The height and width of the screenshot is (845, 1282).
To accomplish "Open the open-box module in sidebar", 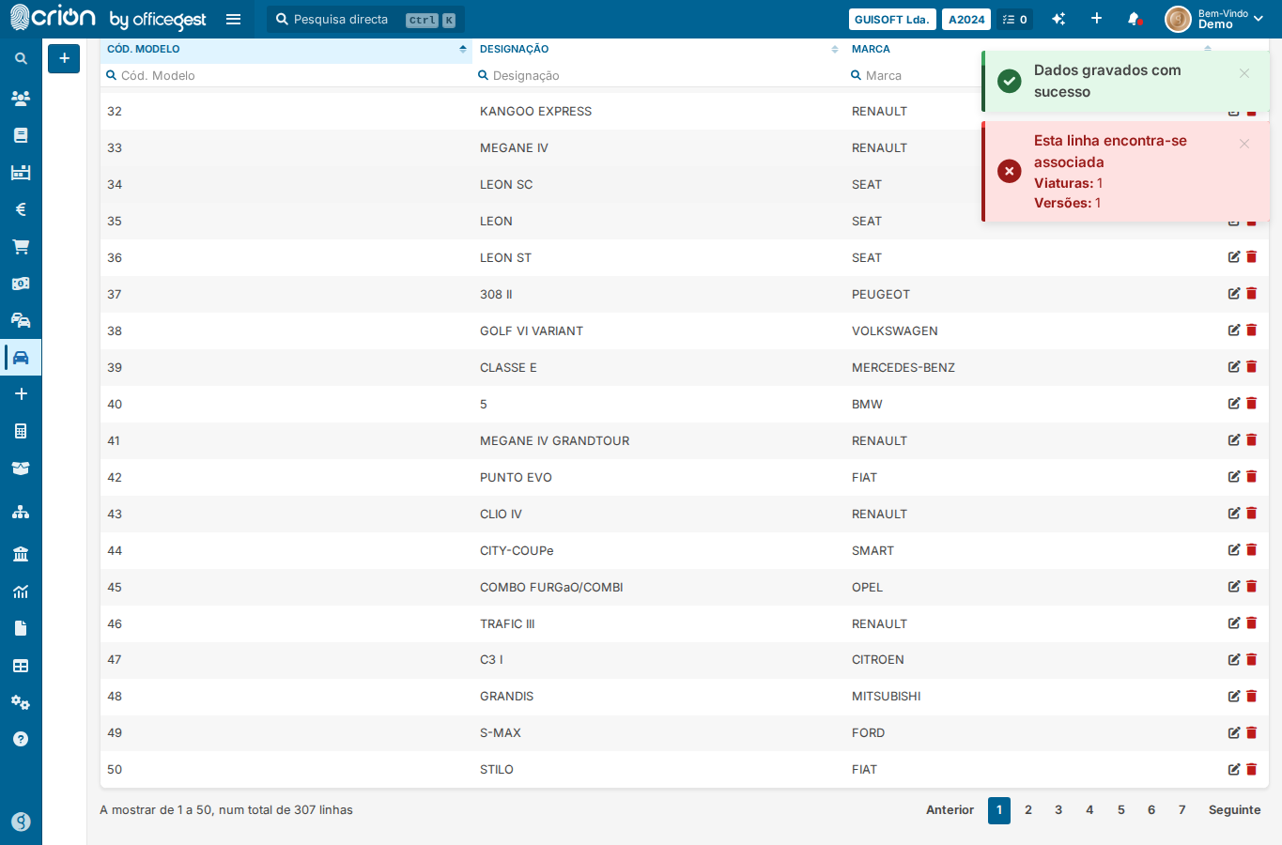I will 21,468.
